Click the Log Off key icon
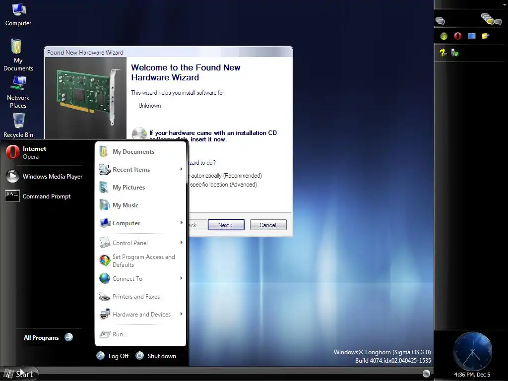 (x=100, y=356)
